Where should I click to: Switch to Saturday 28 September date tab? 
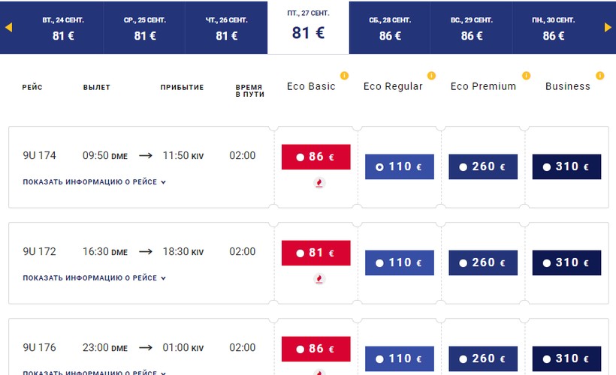(x=390, y=28)
